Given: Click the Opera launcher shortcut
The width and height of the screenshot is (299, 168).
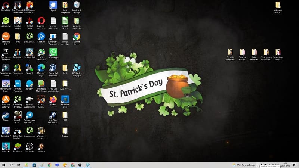Looking at the screenshot, I should pos(41,23).
